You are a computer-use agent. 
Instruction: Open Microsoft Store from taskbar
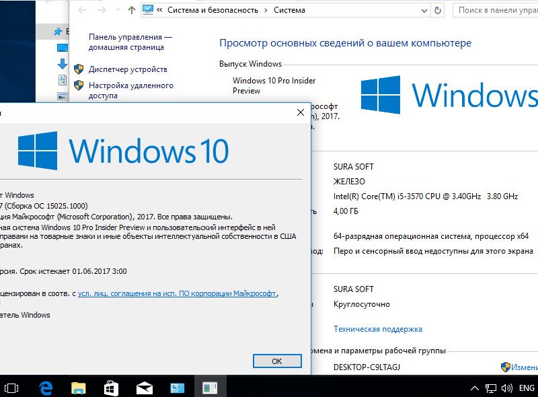111,388
